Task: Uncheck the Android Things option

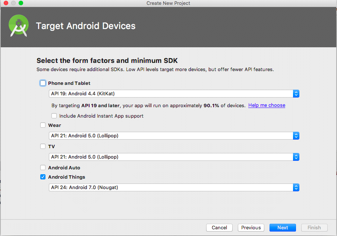Action: point(43,177)
